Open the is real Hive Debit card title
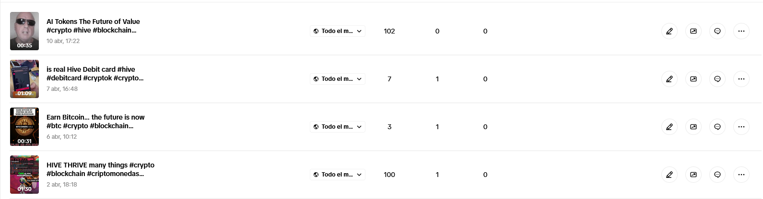Image resolution: width=763 pixels, height=199 pixels. (x=95, y=74)
